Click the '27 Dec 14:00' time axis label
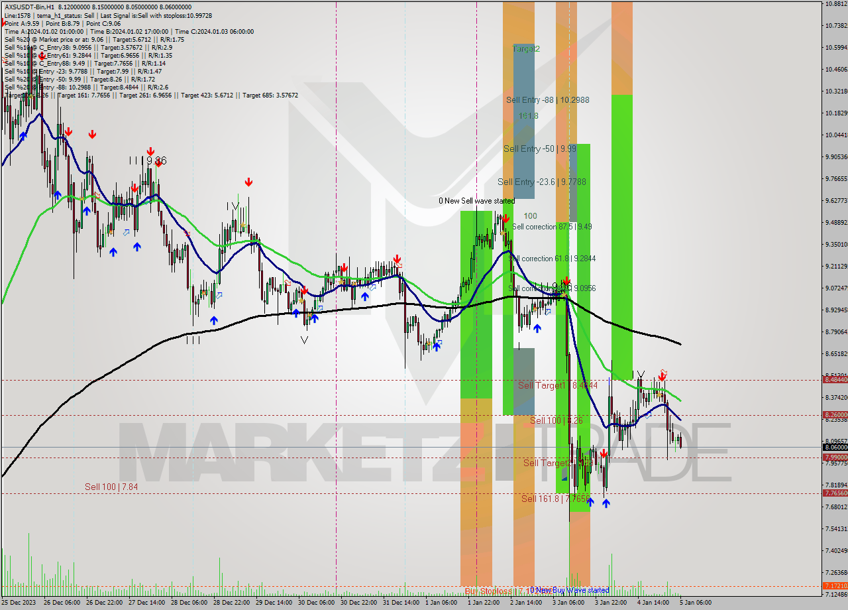The width and height of the screenshot is (848, 610). [148, 602]
